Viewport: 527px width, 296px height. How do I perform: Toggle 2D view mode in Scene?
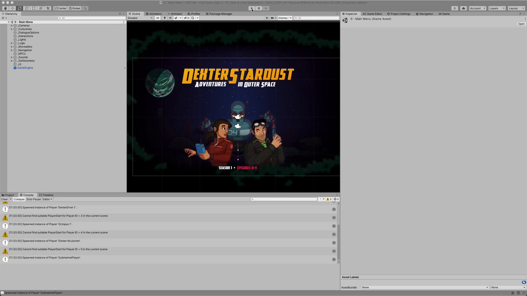coord(157,18)
